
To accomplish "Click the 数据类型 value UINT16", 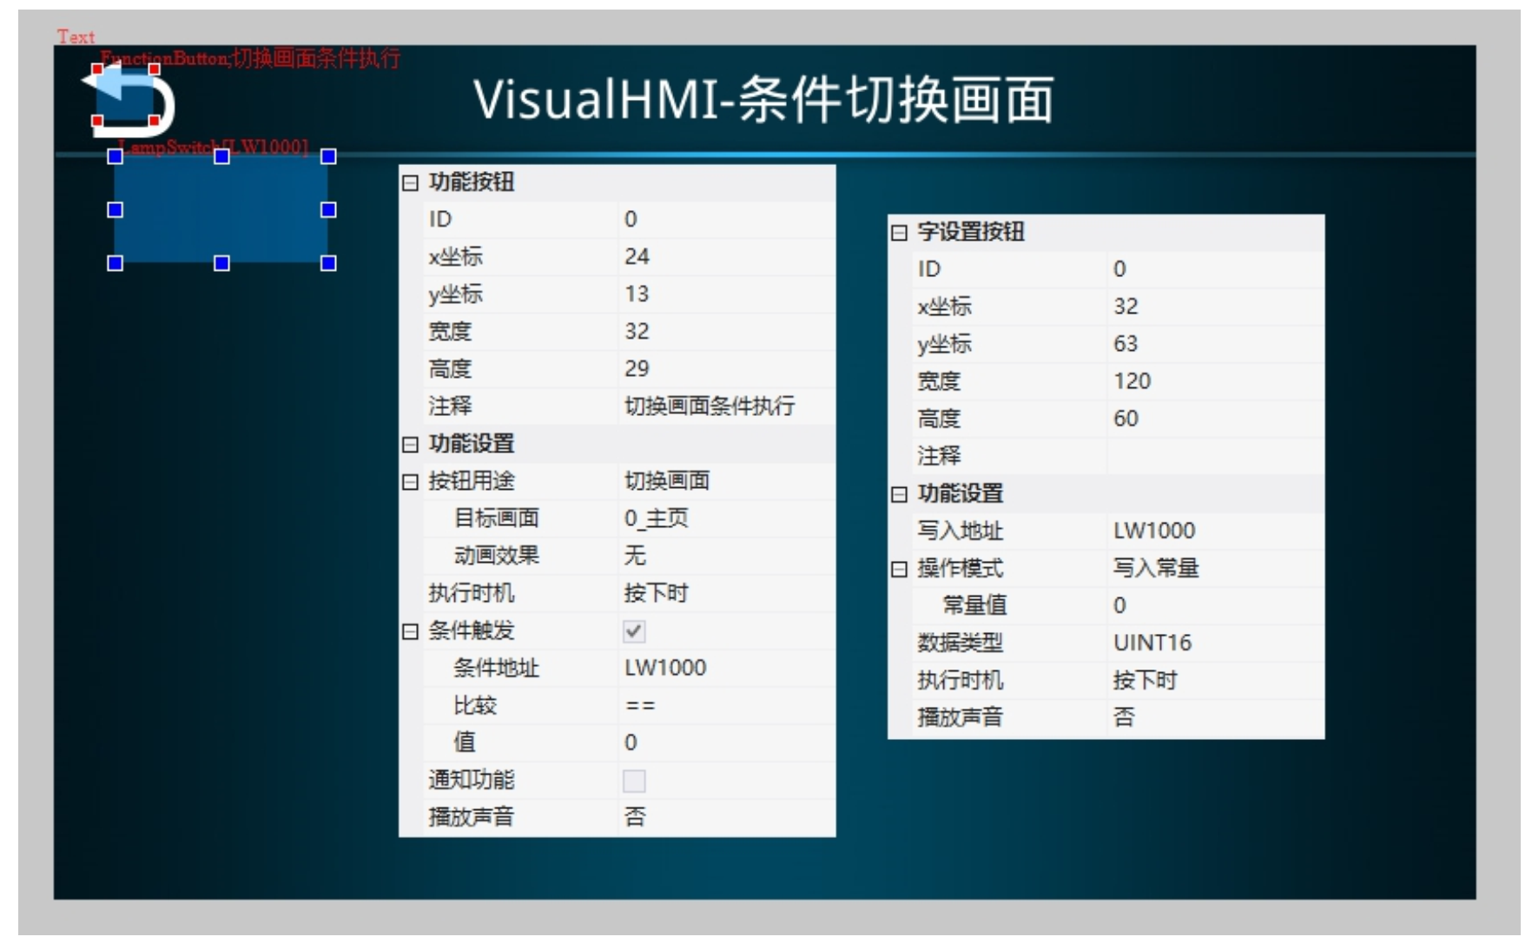I will [1152, 643].
